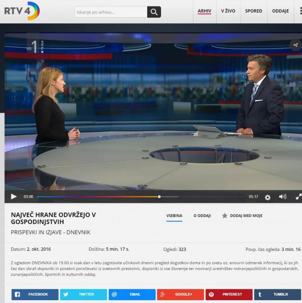
Task: Open the three-dot more menu in header
Action: click(301, 11)
